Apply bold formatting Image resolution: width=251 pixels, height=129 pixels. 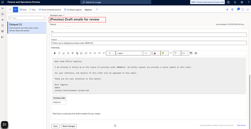point(55,53)
